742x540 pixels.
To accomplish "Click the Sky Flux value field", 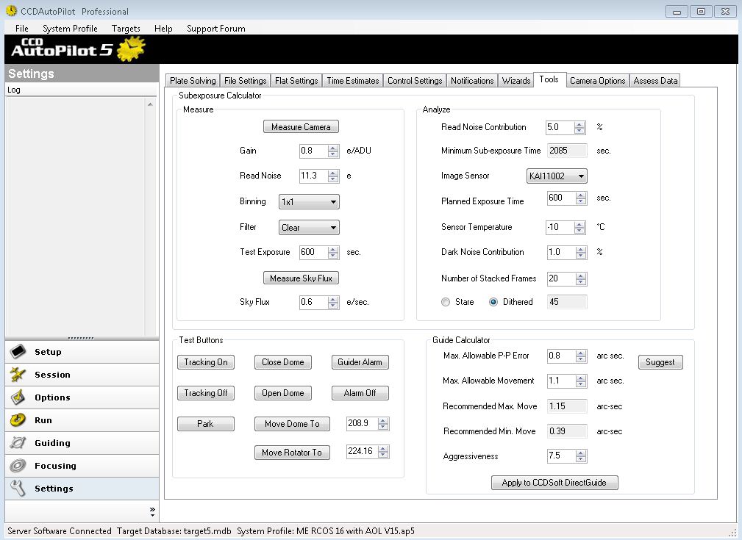I will click(313, 302).
